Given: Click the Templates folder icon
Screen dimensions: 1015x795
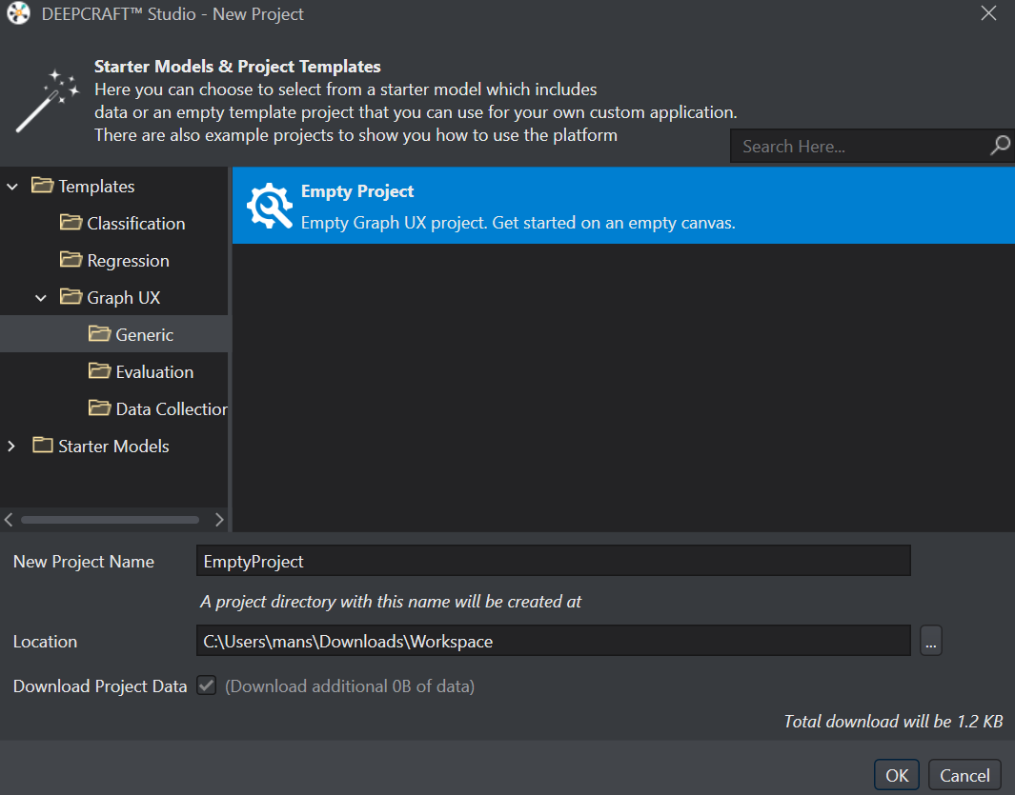Looking at the screenshot, I should 42,186.
